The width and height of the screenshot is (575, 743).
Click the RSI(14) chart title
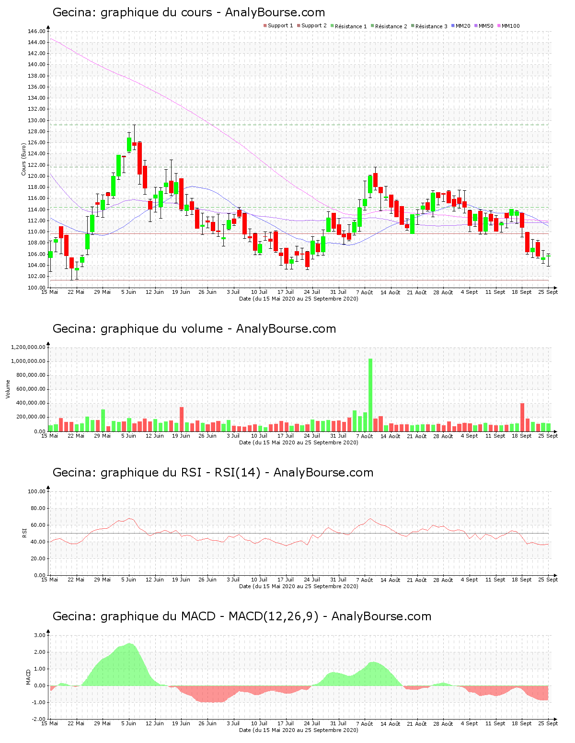(213, 473)
